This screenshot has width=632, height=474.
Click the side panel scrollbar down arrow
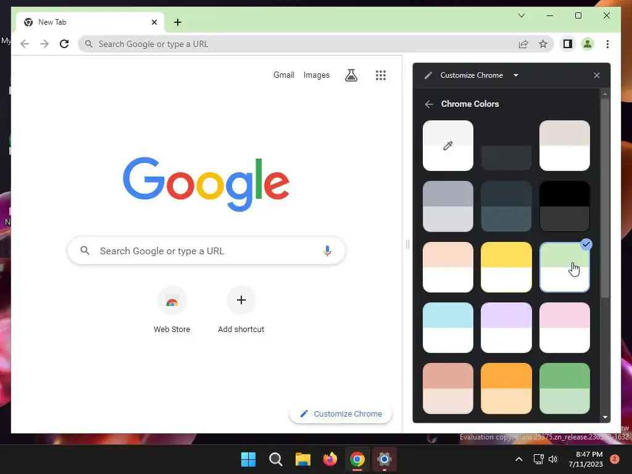click(x=605, y=417)
